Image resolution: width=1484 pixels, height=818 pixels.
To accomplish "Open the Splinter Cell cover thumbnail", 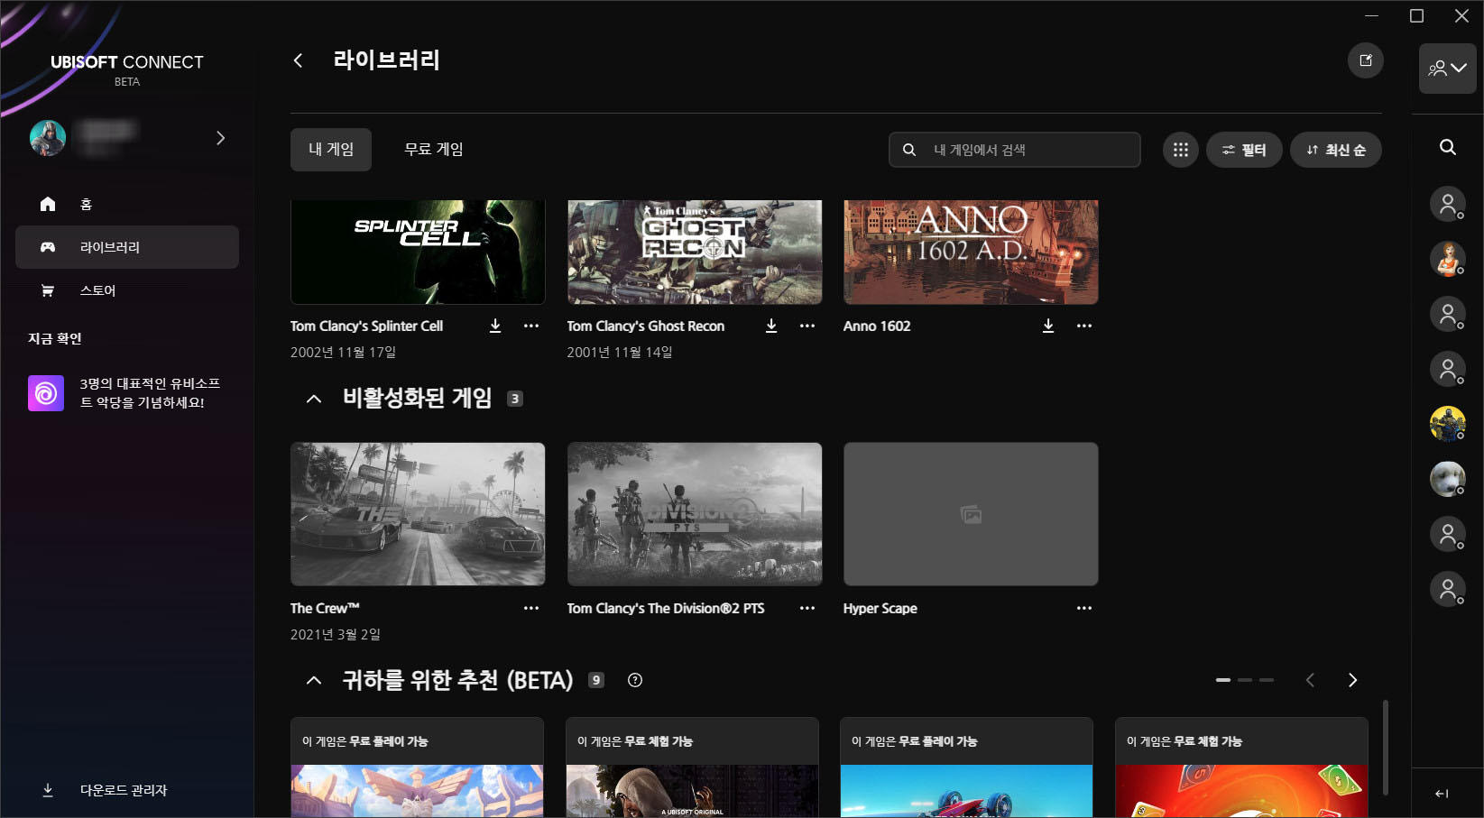I will 418,253.
